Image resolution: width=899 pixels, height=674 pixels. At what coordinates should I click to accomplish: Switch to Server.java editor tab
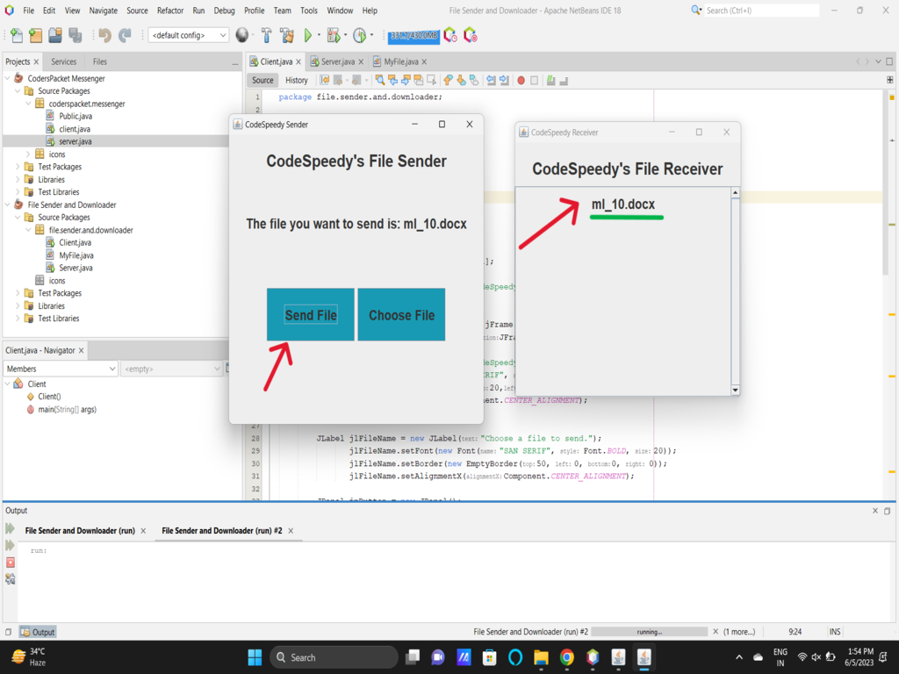(337, 62)
